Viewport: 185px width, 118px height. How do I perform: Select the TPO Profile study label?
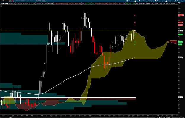pyautogui.click(x=155, y=4)
